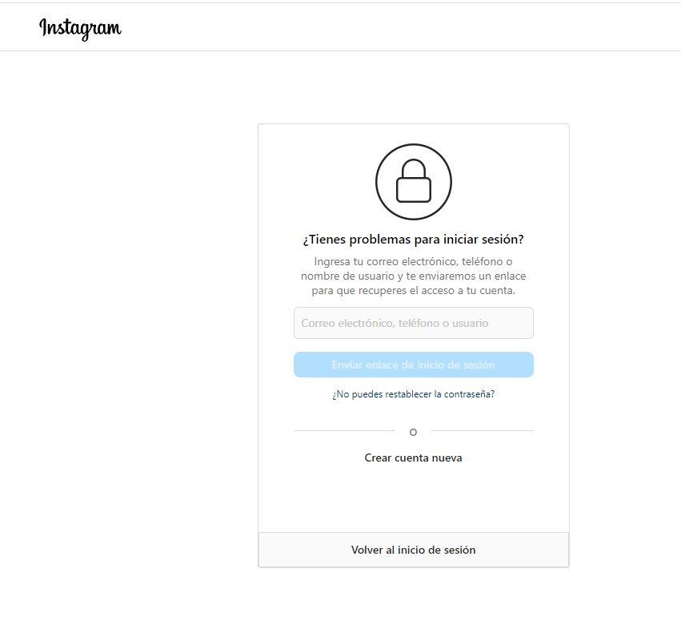Click the 'O' separator between the divider lines
681x629 pixels.
click(413, 432)
